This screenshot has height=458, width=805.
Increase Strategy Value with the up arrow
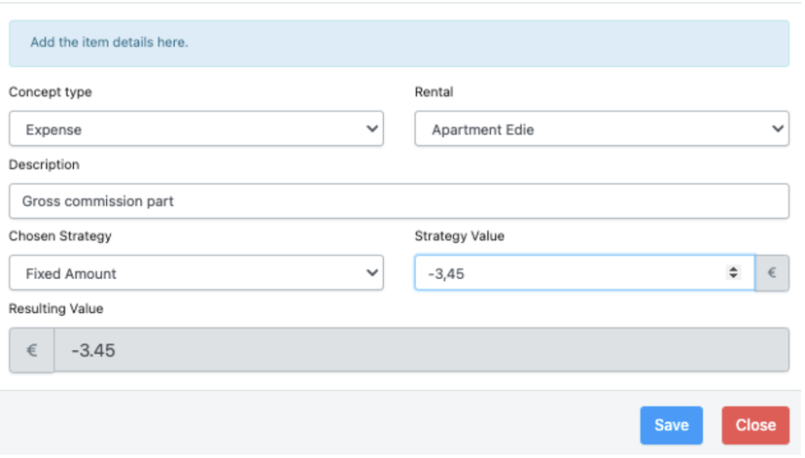coord(734,269)
